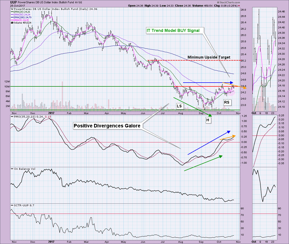Click the 24.46 label on zoomed October chart
Image resolution: width=289 pixels, height=244 pixels.
281,11
